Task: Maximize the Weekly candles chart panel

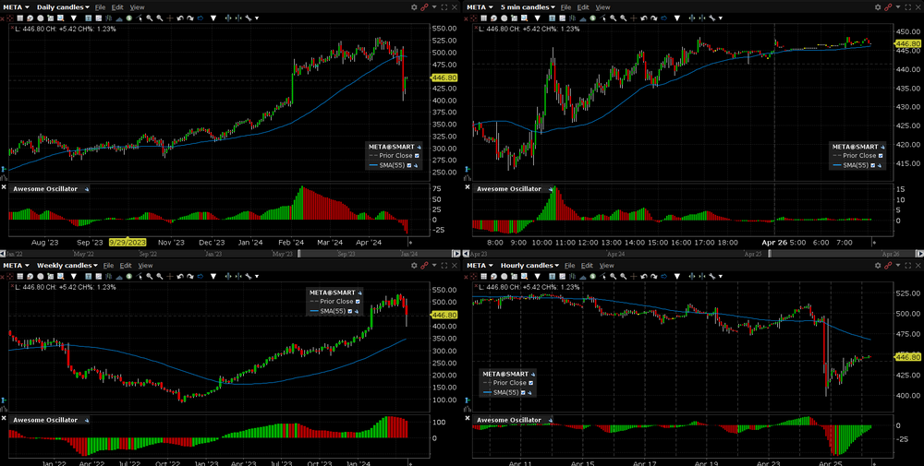Action: (x=444, y=266)
